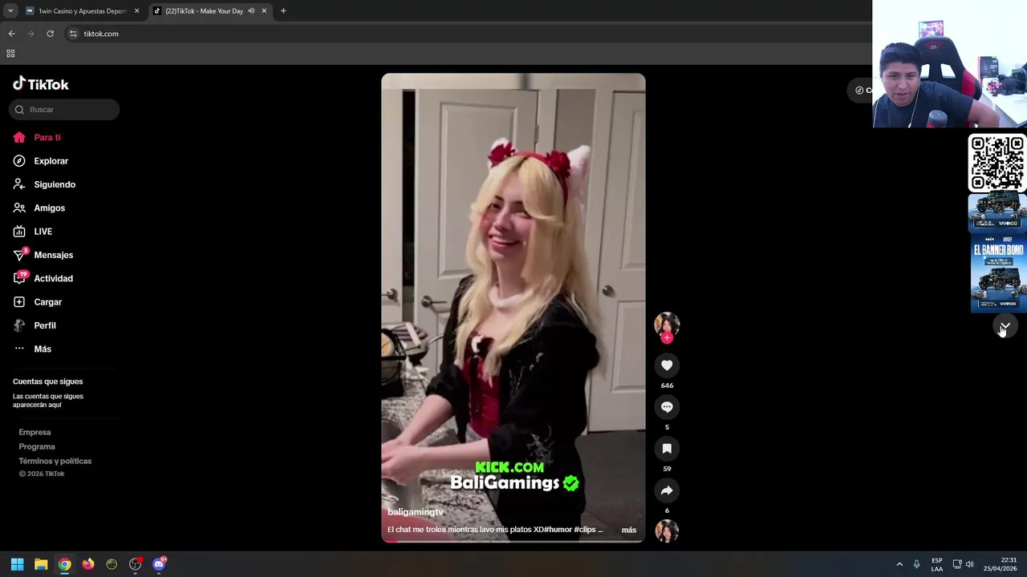Go to next video with down chevron
The image size is (1027, 577).
1005,326
